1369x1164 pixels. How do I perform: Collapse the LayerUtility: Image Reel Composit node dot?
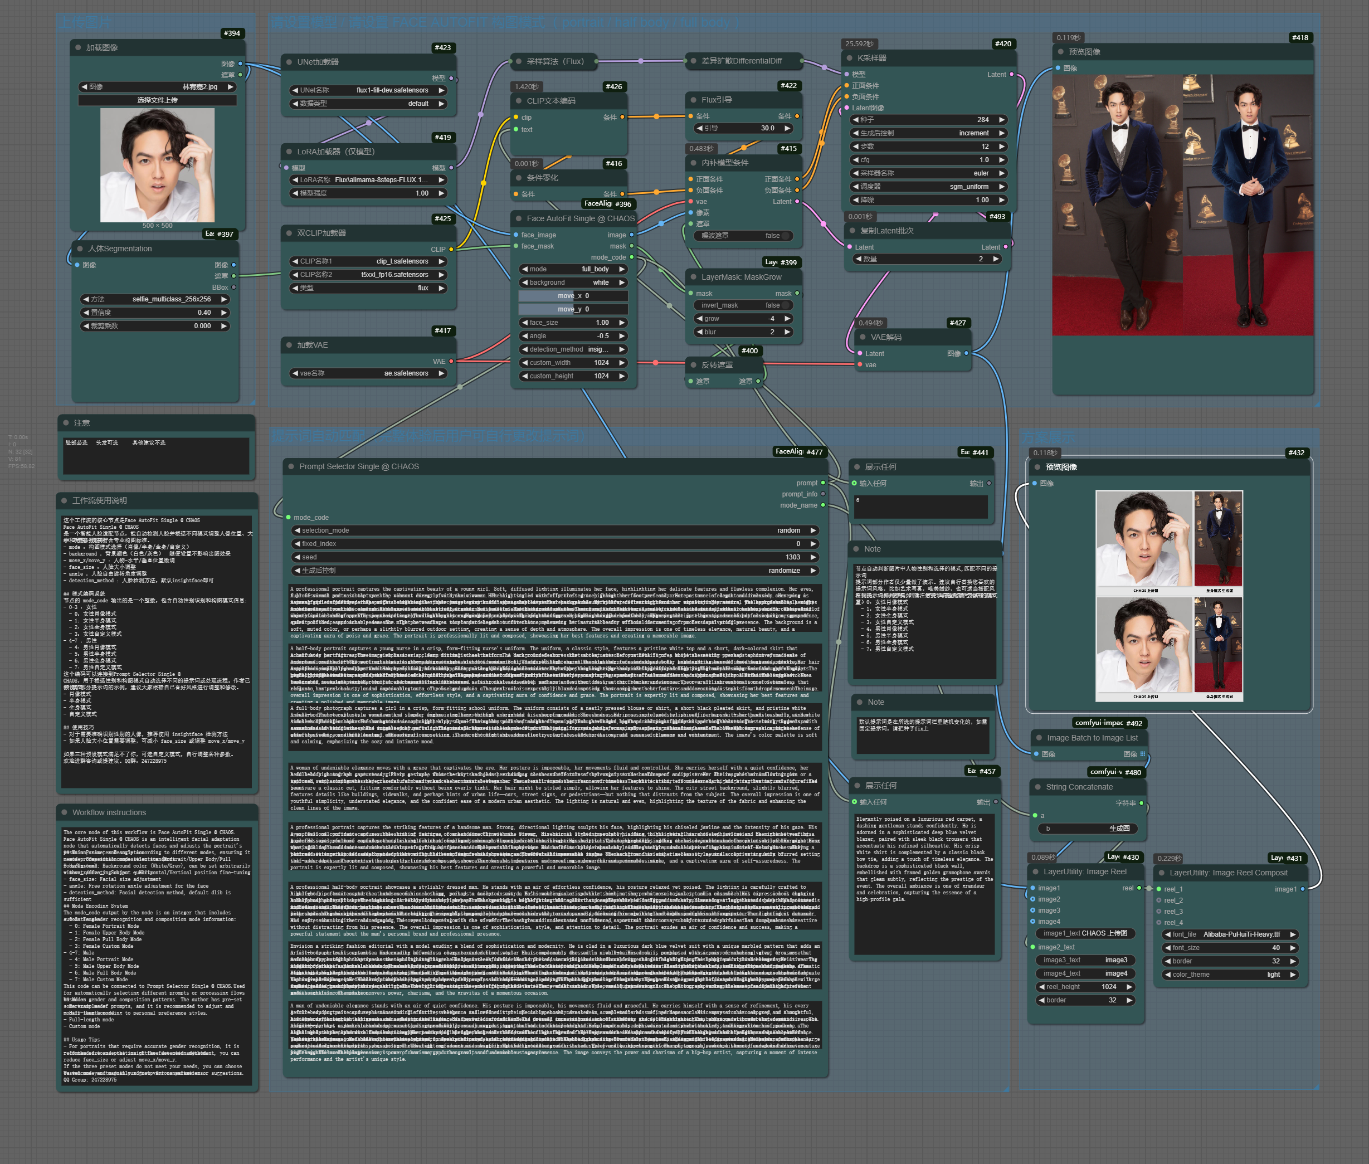[1162, 873]
